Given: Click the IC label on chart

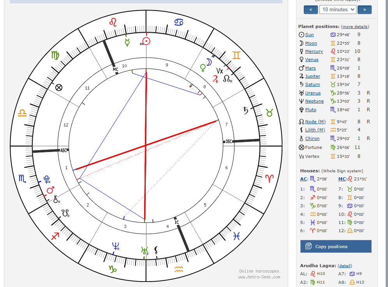Looking at the screenshot, I should pyautogui.click(x=177, y=222).
